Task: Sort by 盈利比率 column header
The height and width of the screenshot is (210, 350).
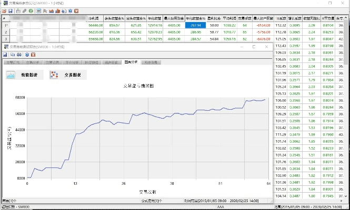Action: click(213, 18)
